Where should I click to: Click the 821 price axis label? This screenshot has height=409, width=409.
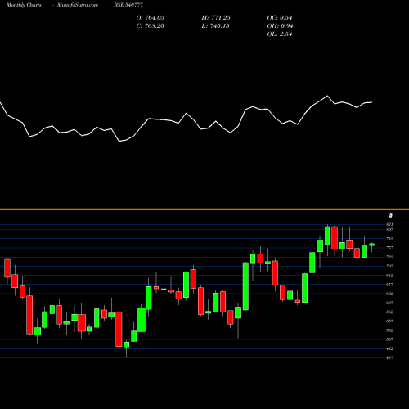[390, 224]
